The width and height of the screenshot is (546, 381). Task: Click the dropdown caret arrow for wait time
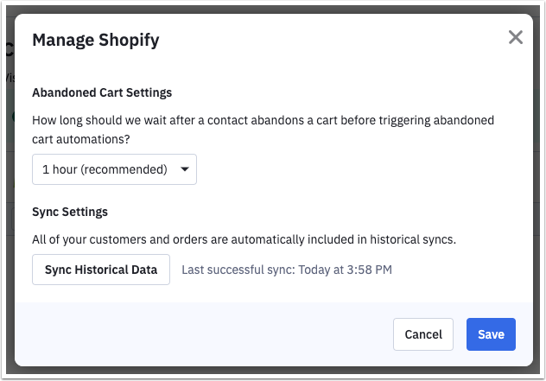[184, 169]
